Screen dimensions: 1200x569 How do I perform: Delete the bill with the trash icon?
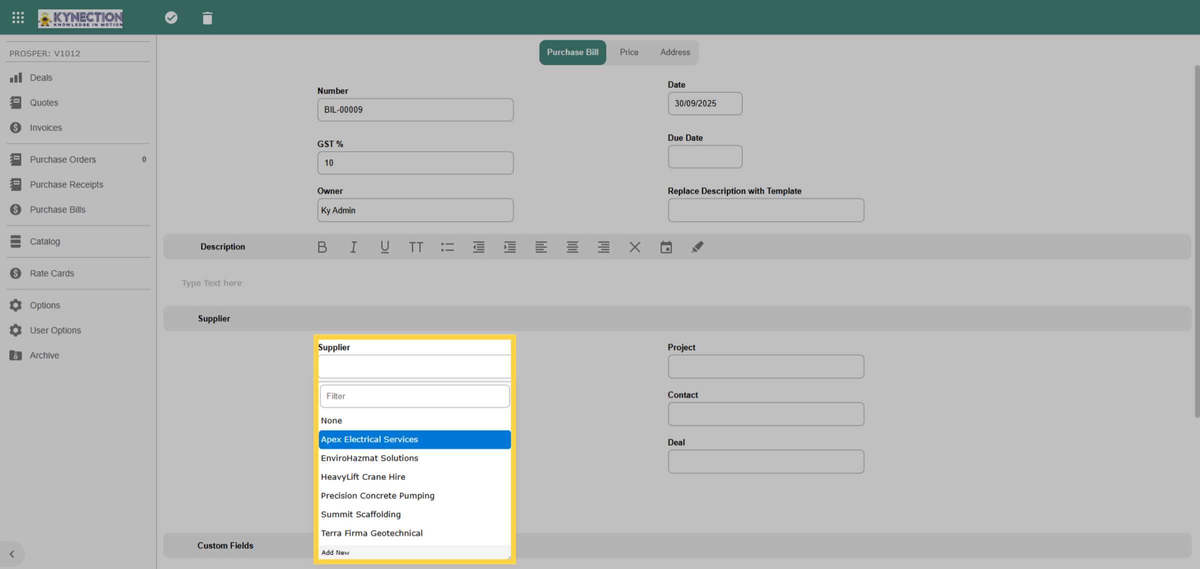tap(207, 18)
